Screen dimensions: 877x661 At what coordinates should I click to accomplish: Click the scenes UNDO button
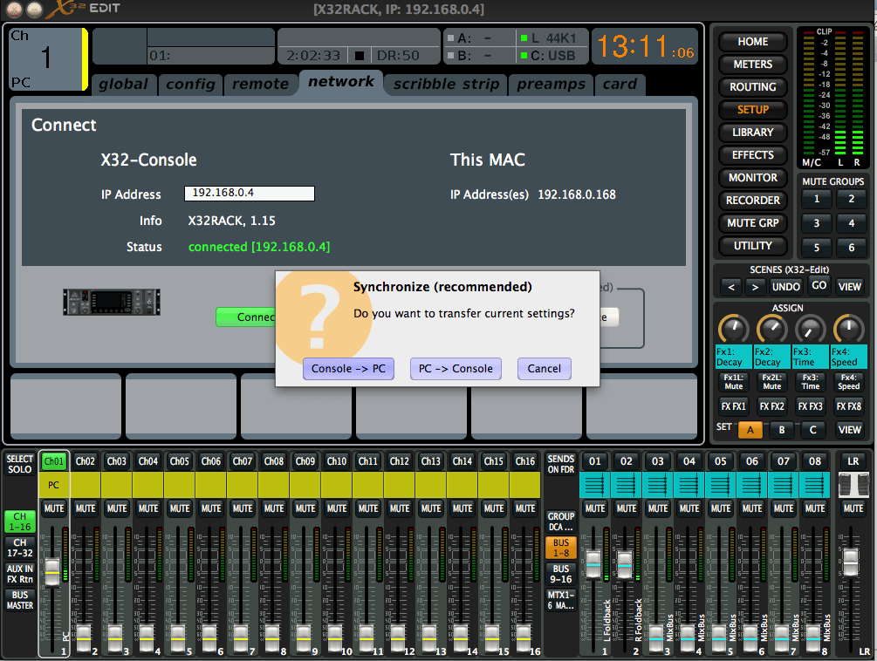tap(786, 287)
